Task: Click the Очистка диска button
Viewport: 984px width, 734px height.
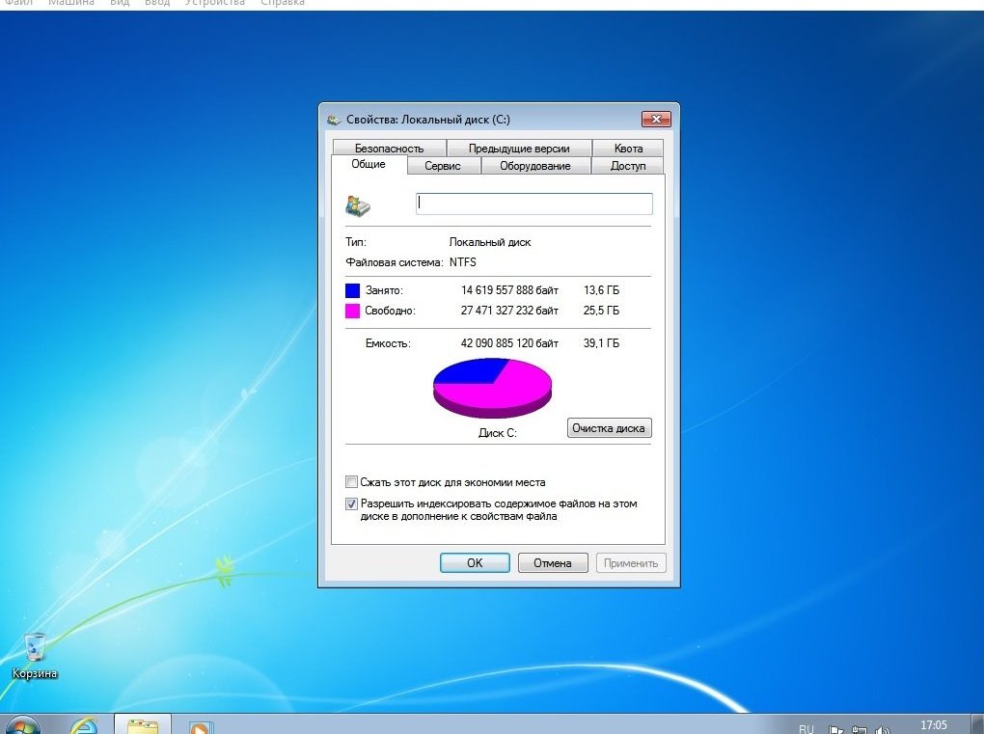Action: click(x=609, y=428)
